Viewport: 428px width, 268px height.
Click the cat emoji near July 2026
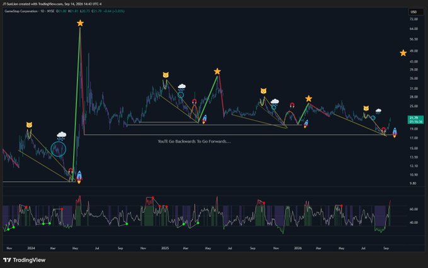tap(366, 108)
